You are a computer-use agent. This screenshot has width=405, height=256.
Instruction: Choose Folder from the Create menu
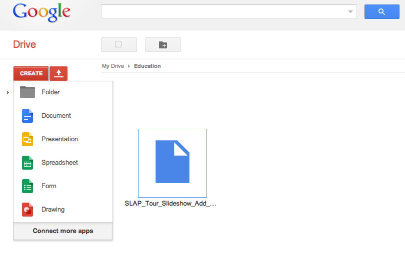pyautogui.click(x=63, y=92)
